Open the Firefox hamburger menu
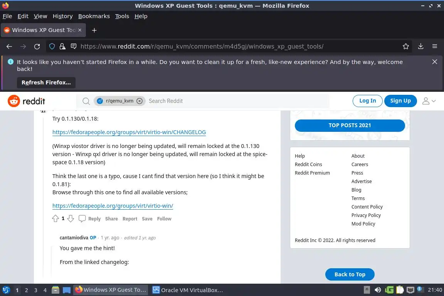 click(435, 46)
